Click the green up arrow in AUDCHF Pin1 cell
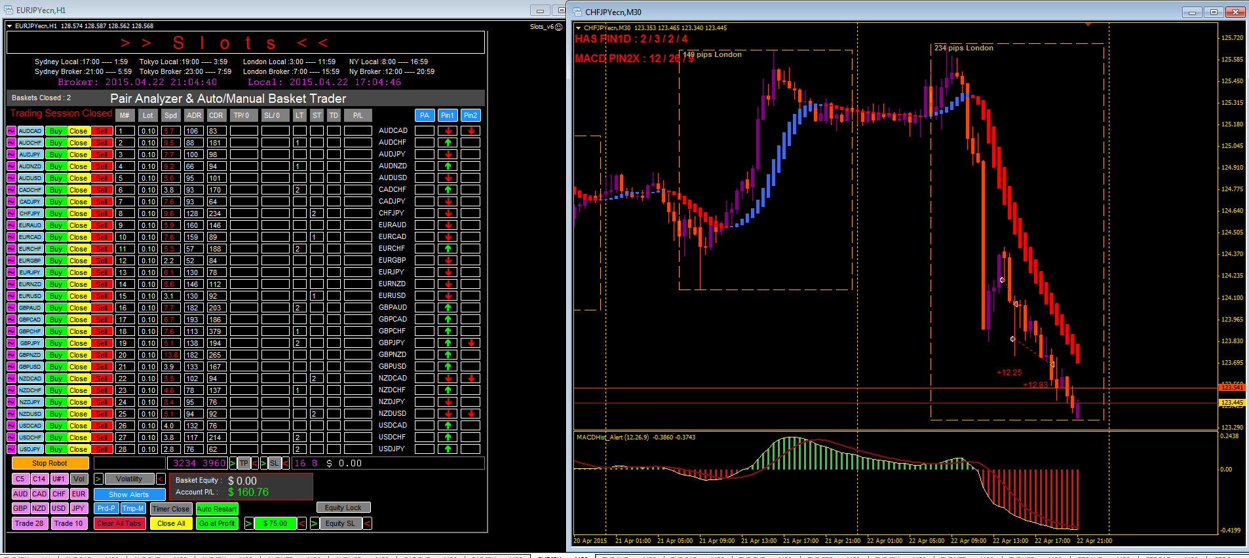 (x=448, y=143)
